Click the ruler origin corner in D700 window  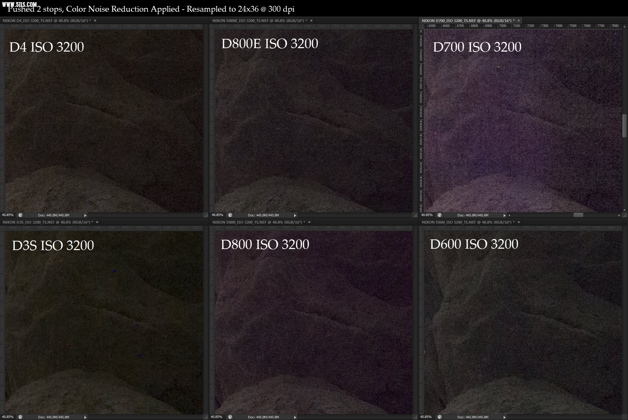pos(421,26)
